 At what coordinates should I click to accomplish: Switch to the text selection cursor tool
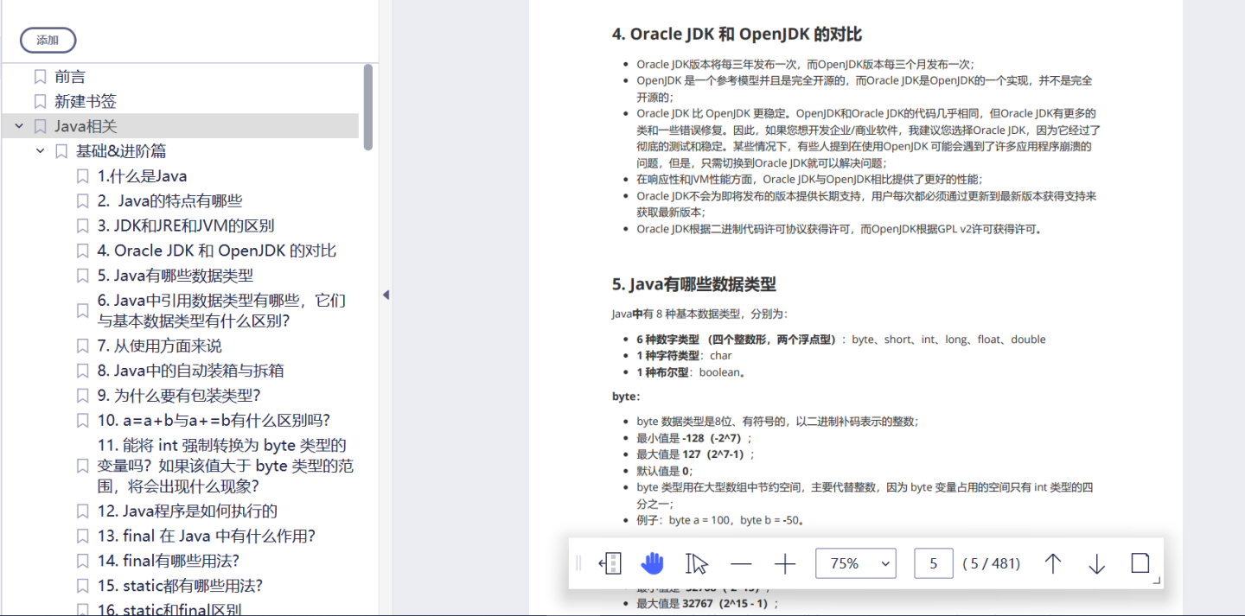tap(697, 562)
